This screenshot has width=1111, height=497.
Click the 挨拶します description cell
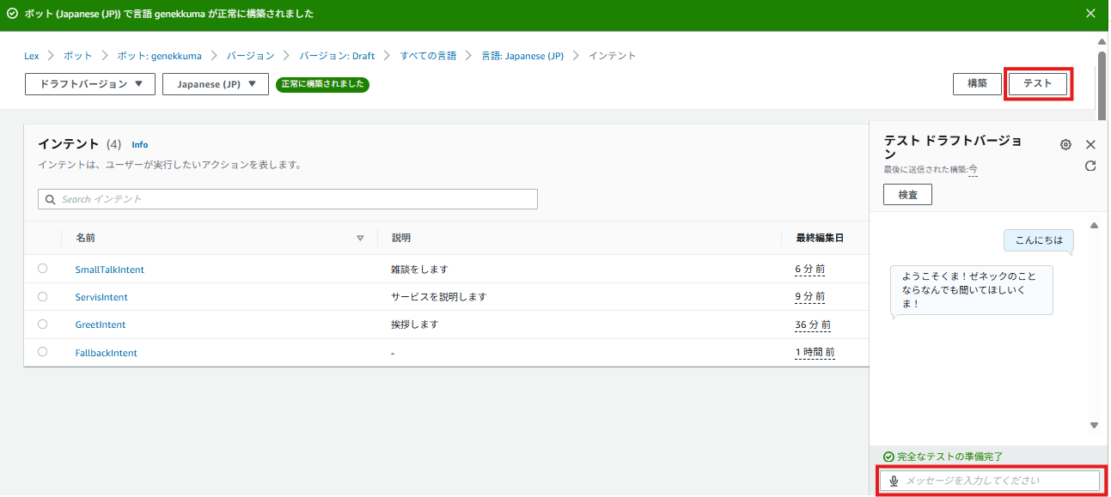415,324
